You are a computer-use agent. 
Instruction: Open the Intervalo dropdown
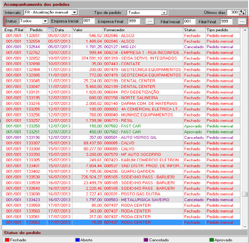pyautogui.click(x=74, y=12)
